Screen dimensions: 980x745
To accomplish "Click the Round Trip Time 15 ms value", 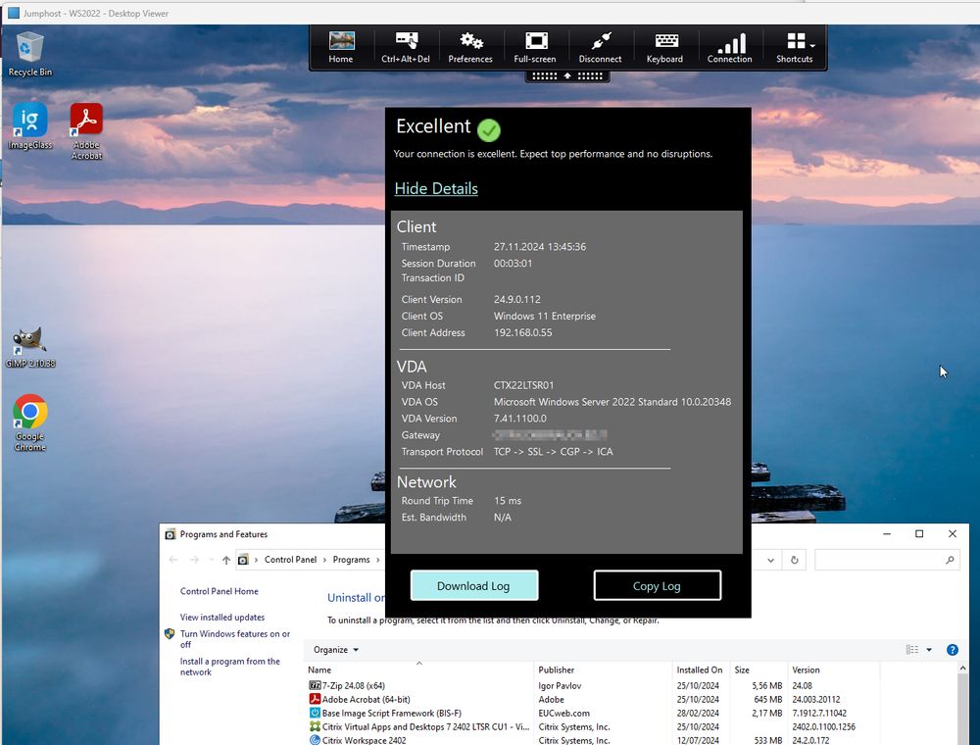I will point(508,501).
